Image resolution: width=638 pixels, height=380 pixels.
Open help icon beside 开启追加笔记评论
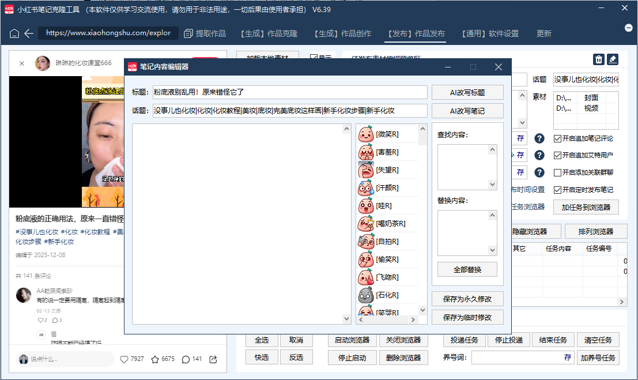(539, 138)
